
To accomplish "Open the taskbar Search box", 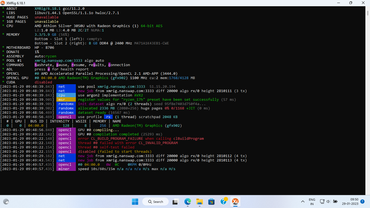I will [155, 201].
